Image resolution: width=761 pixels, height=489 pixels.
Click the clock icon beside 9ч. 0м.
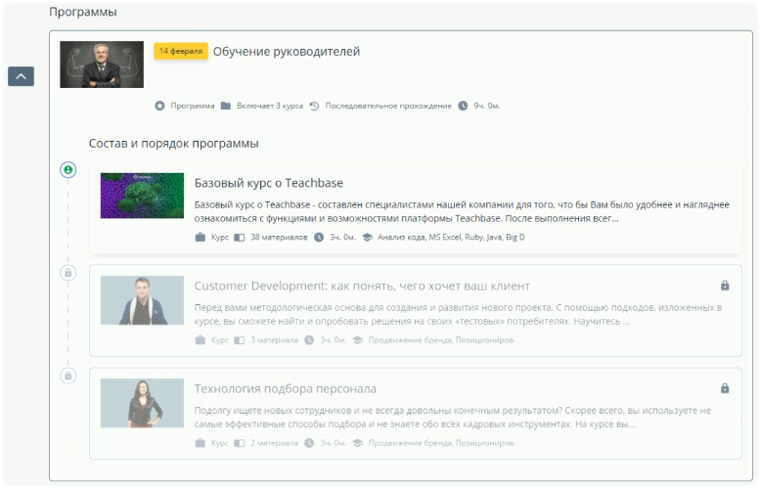463,106
